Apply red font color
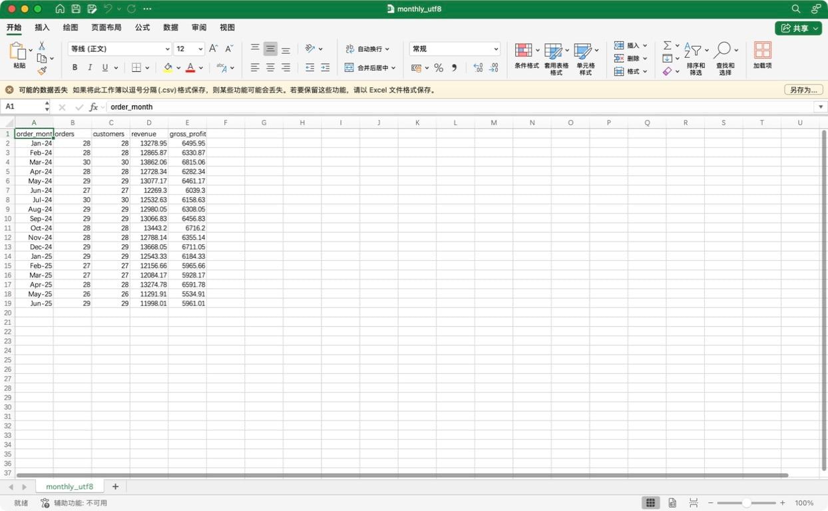This screenshot has height=511, width=828. [190, 67]
